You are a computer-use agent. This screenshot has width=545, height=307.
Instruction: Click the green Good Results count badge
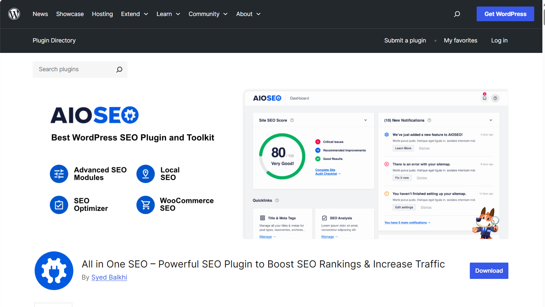click(318, 159)
